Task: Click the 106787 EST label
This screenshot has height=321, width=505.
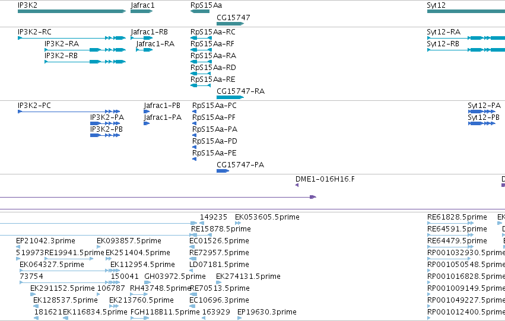Action: [x=111, y=289]
